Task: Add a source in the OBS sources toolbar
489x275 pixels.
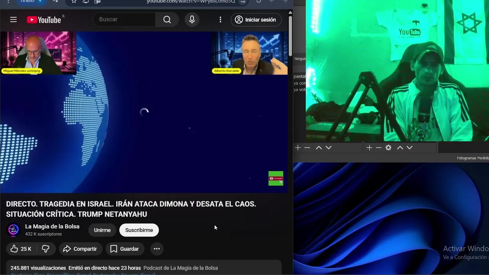Action: (369, 147)
